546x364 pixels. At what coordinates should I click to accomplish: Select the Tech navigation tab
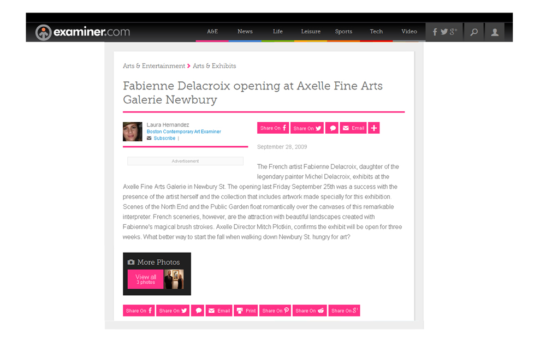(x=376, y=32)
